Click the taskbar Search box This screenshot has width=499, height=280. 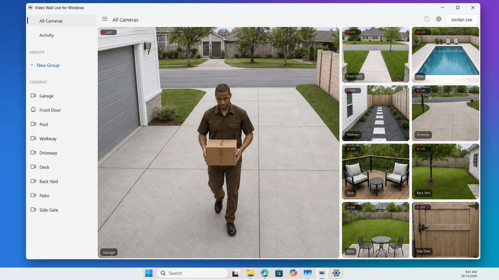pyautogui.click(x=192, y=273)
